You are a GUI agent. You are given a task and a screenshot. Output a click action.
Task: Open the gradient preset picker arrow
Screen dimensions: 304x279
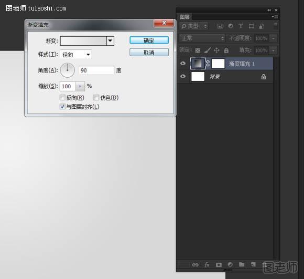click(110, 40)
